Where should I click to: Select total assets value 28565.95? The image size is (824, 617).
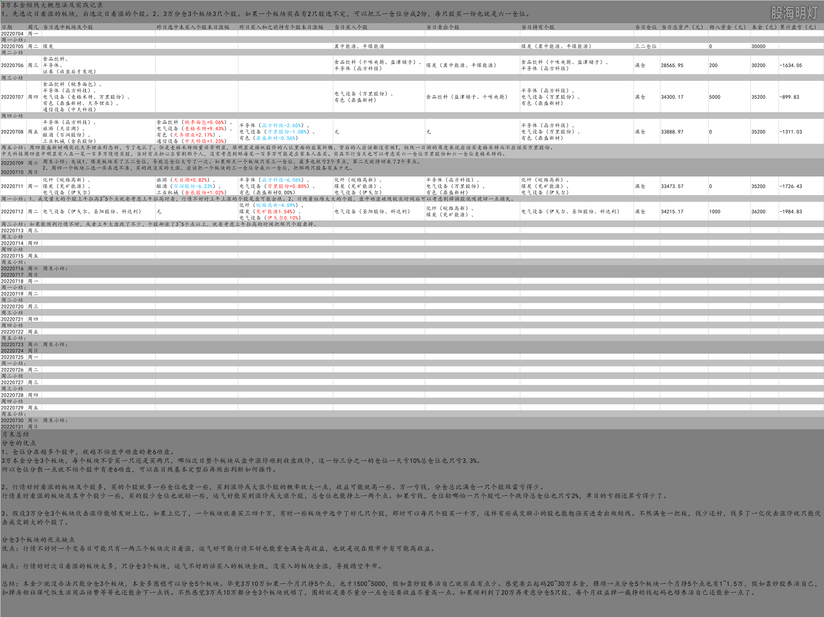tap(672, 65)
